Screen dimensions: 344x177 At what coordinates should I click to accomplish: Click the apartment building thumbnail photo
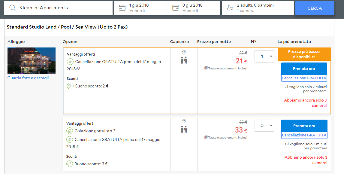[x=32, y=60]
